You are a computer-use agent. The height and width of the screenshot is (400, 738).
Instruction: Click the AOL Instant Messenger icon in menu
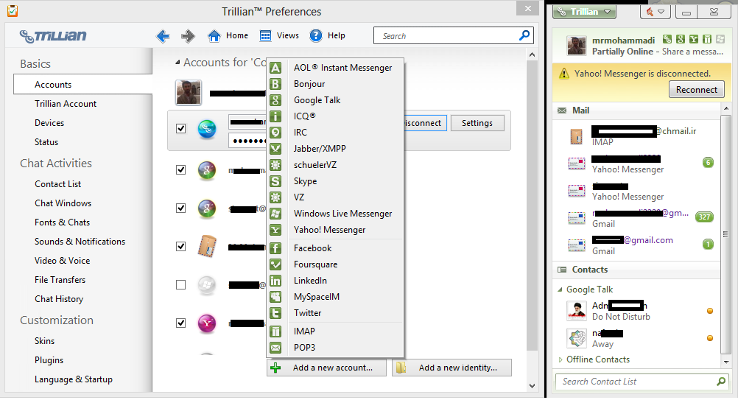pos(275,68)
